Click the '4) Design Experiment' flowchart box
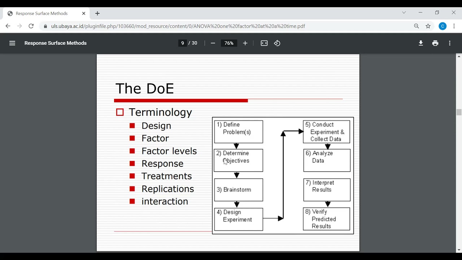Screen dimensions: 462x260 239,219
